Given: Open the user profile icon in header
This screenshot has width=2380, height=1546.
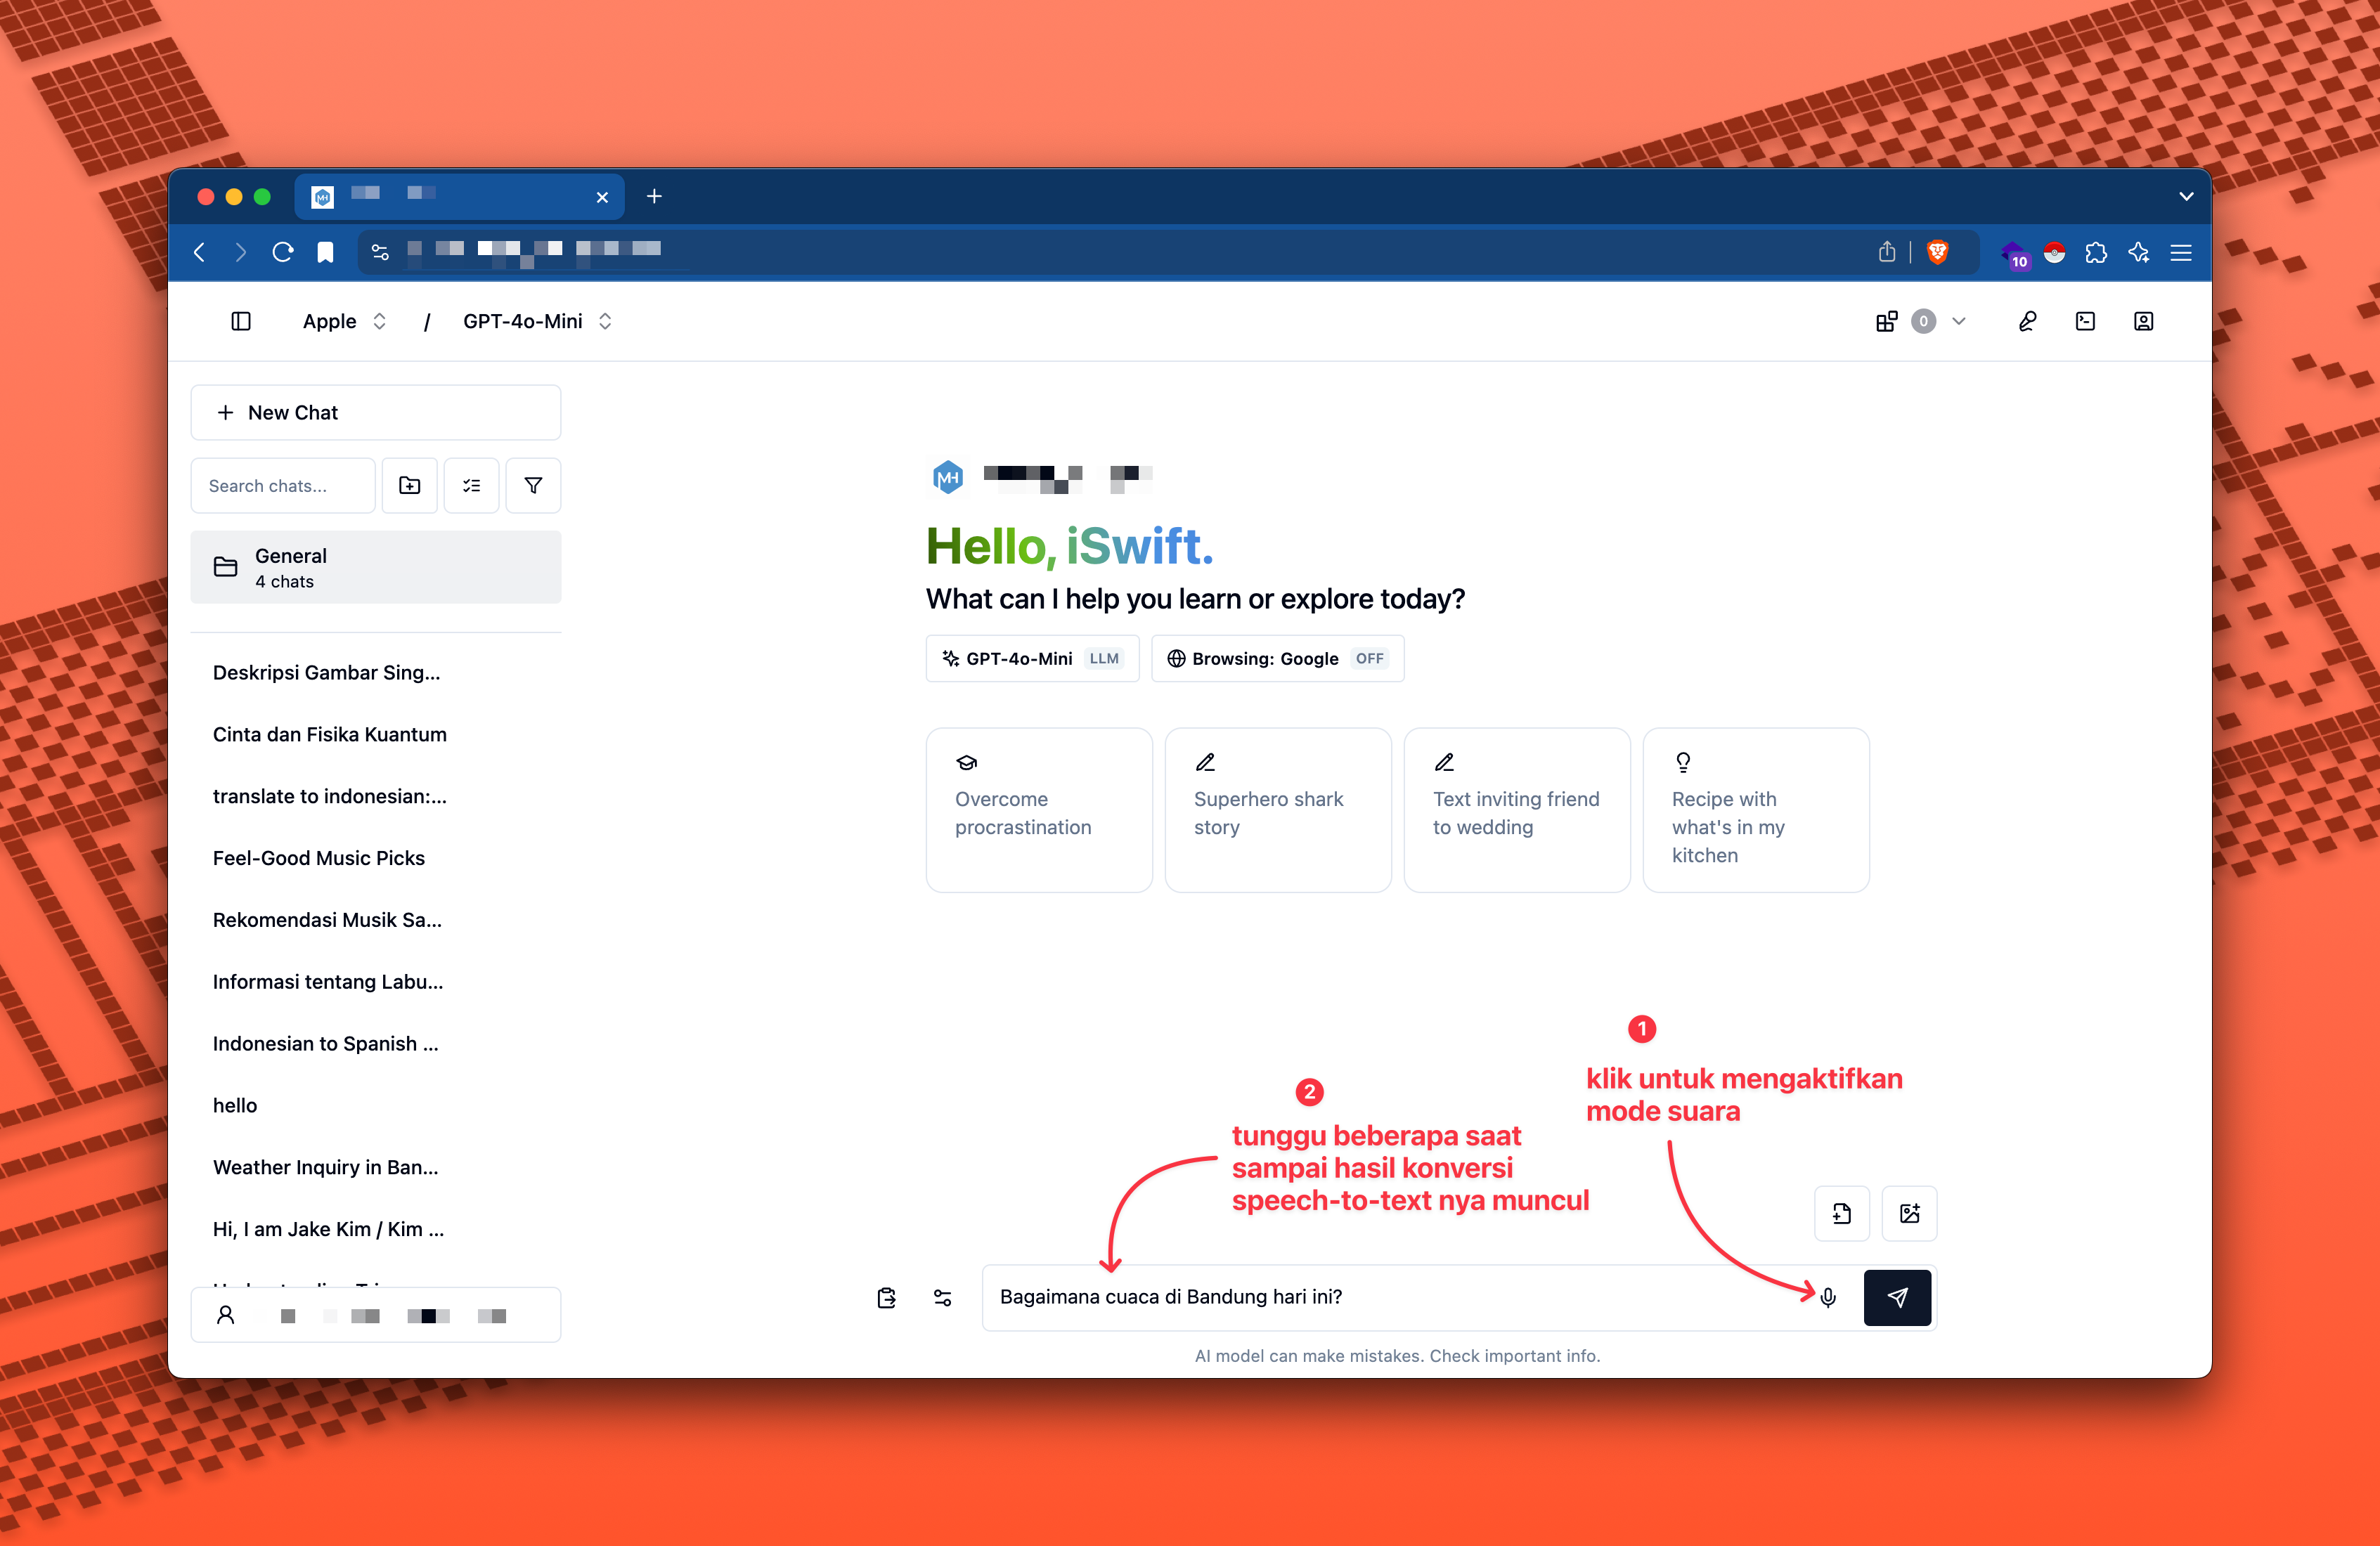Looking at the screenshot, I should [x=2143, y=321].
